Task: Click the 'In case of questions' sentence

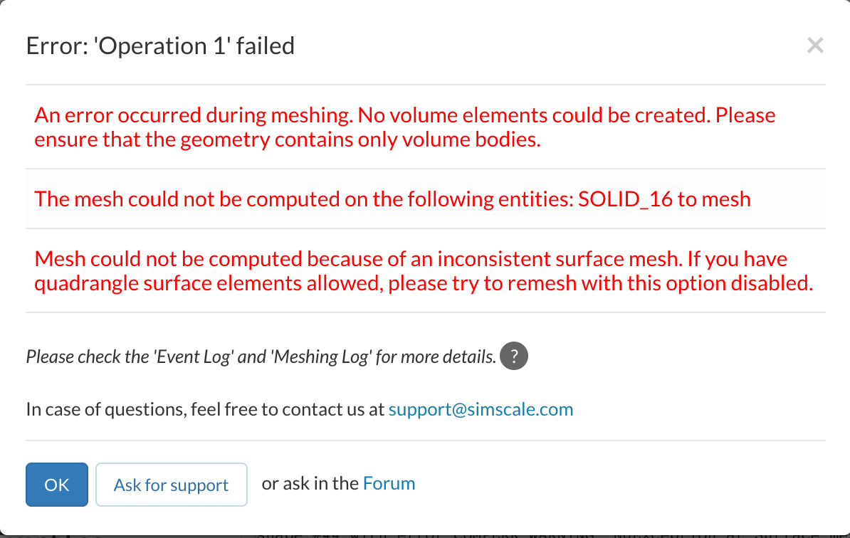Action: pos(206,409)
